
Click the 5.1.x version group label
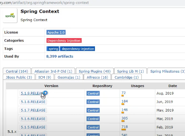12,131
